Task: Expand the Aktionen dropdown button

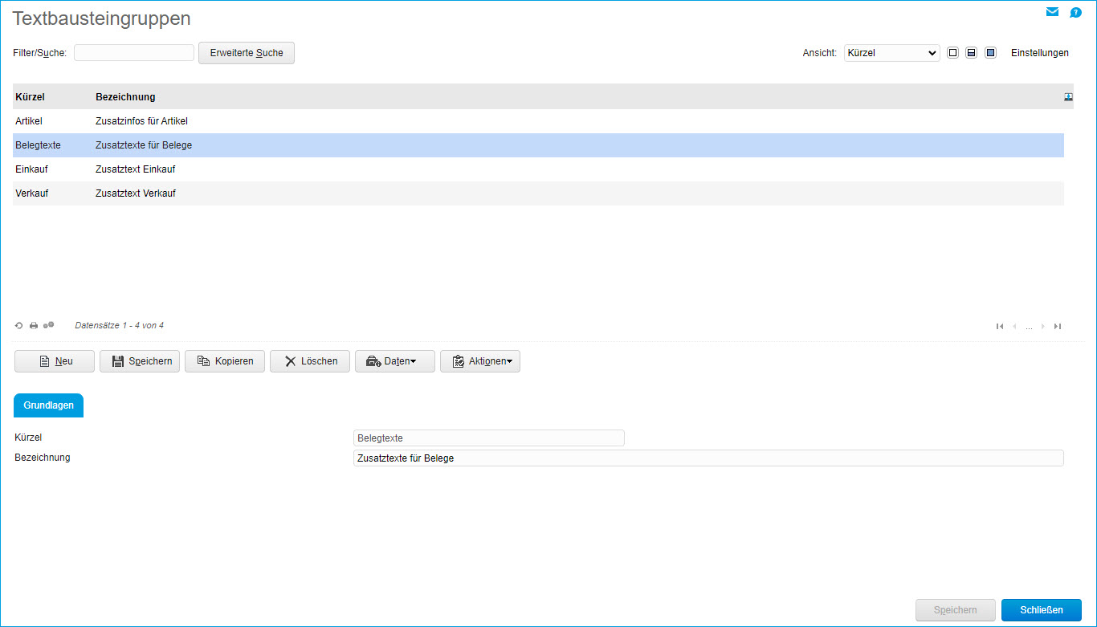Action: [x=480, y=361]
